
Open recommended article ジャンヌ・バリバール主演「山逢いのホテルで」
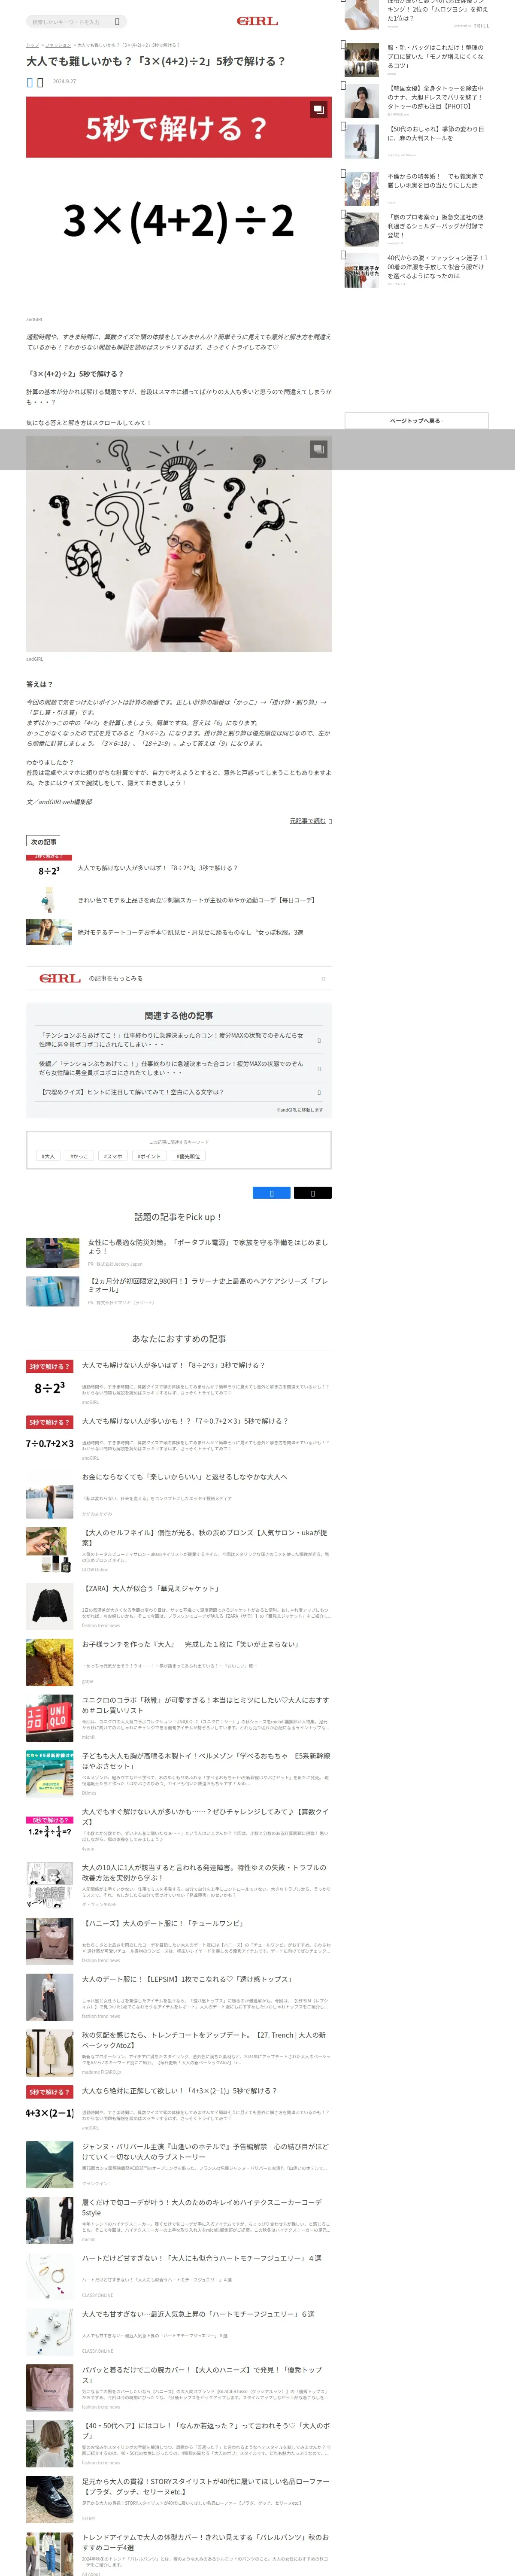[x=205, y=2152]
